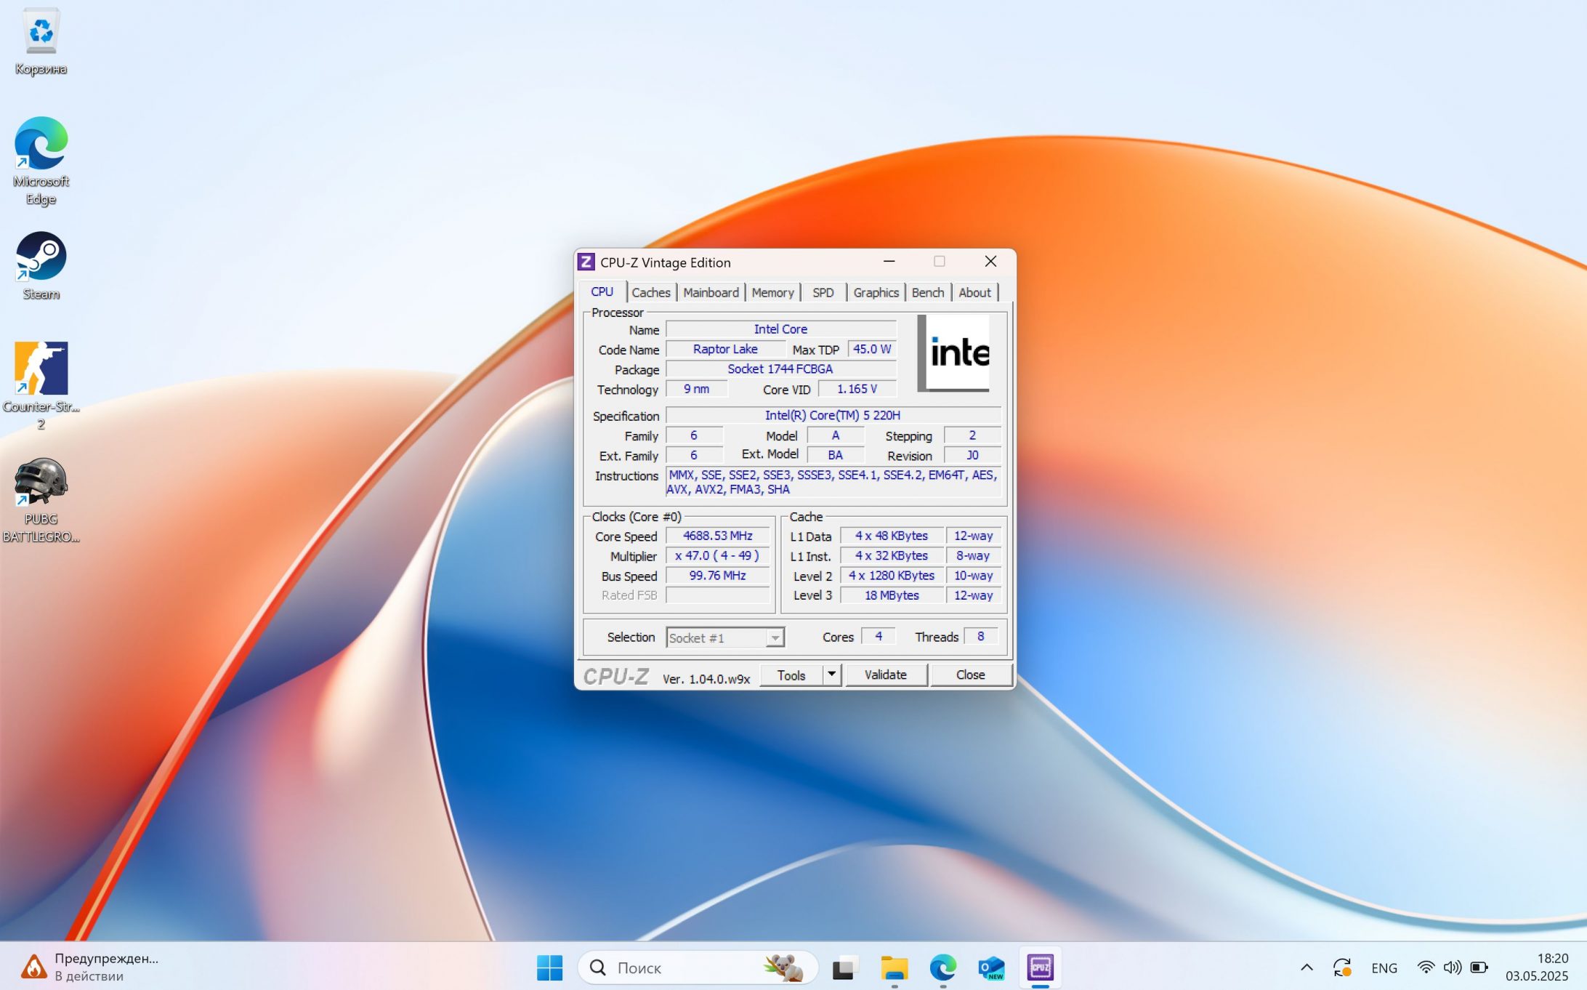This screenshot has width=1587, height=990.
Task: Click the Code Name value 'Raptor Lake'
Action: (x=725, y=349)
